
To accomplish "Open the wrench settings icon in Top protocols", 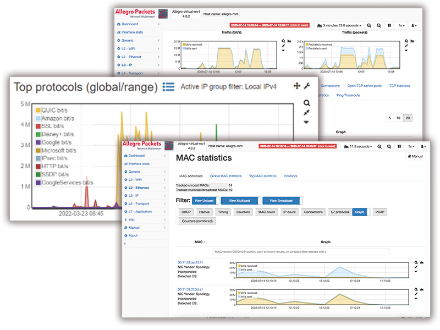I will 307,86.
